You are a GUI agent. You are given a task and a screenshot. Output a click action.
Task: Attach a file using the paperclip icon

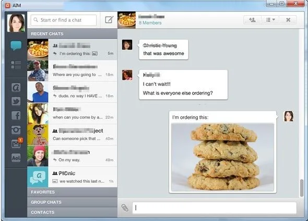tap(125, 208)
